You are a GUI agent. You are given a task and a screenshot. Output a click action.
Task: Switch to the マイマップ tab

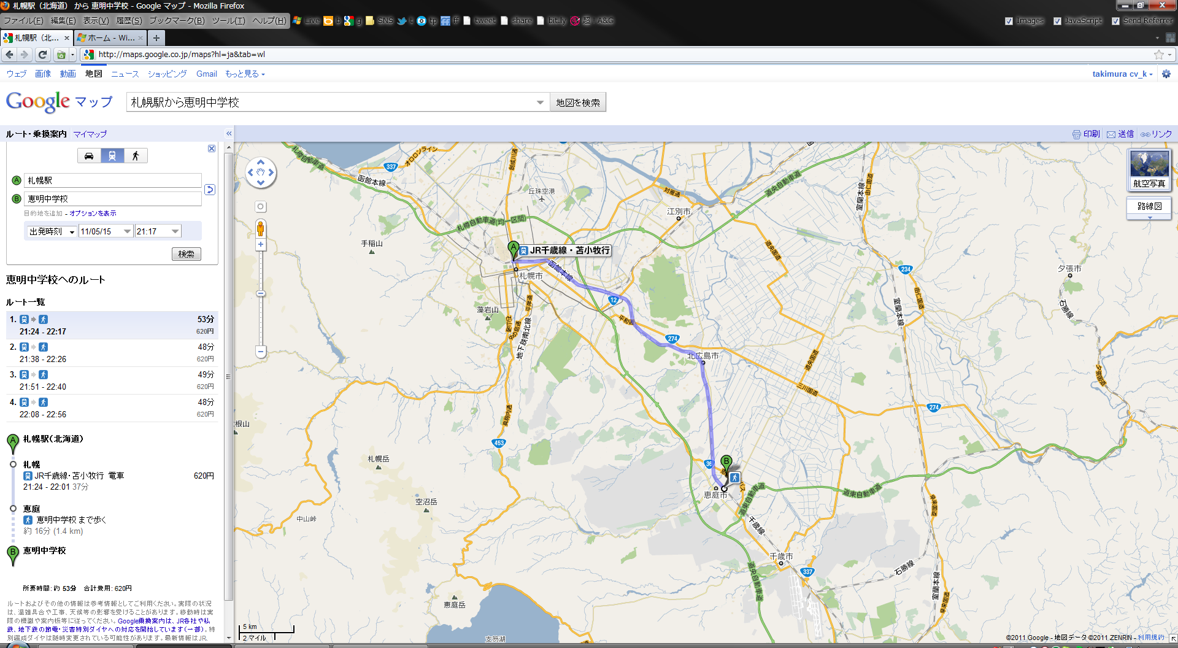90,134
